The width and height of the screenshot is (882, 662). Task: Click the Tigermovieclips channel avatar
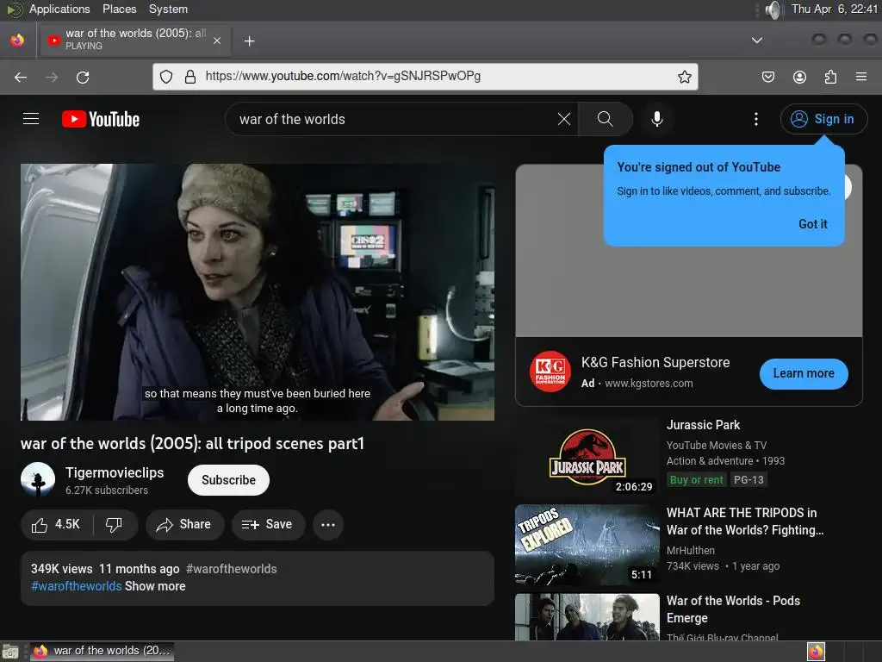click(x=38, y=479)
